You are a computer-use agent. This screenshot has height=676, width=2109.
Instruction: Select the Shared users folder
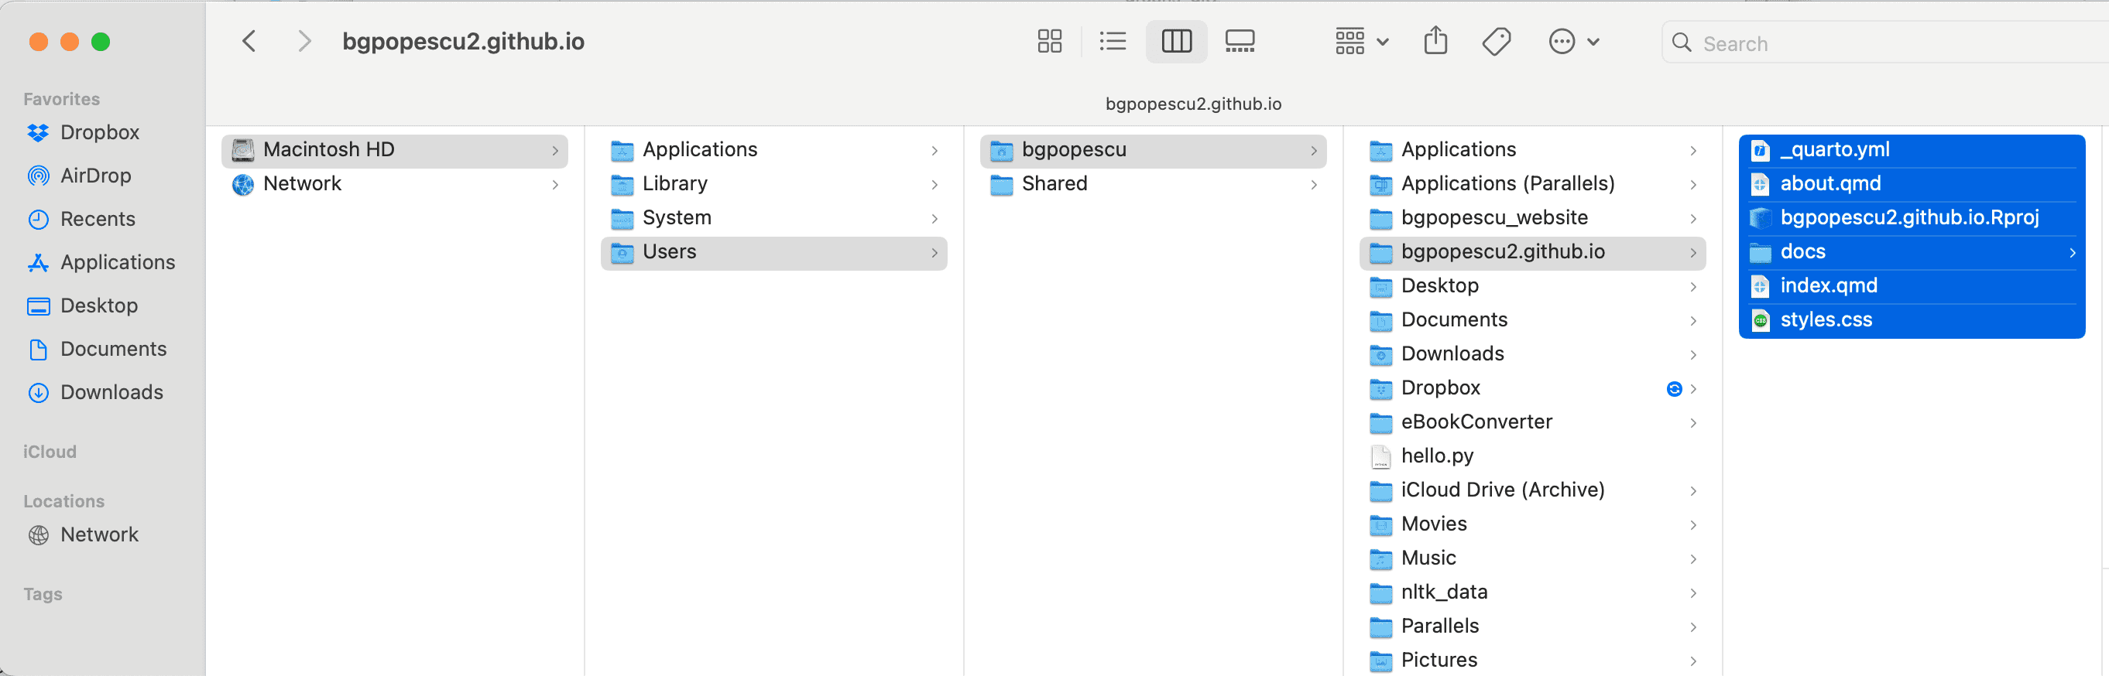(1054, 184)
